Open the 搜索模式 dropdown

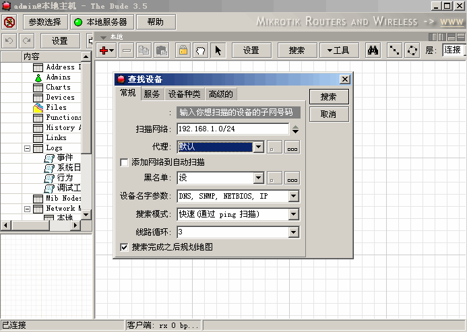(x=293, y=214)
